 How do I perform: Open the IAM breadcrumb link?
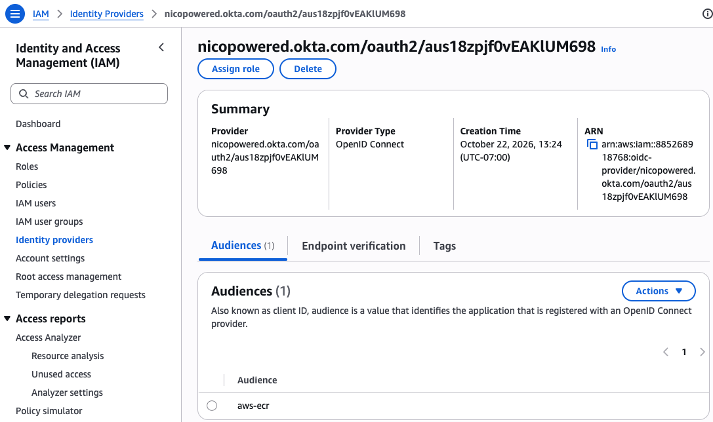41,14
